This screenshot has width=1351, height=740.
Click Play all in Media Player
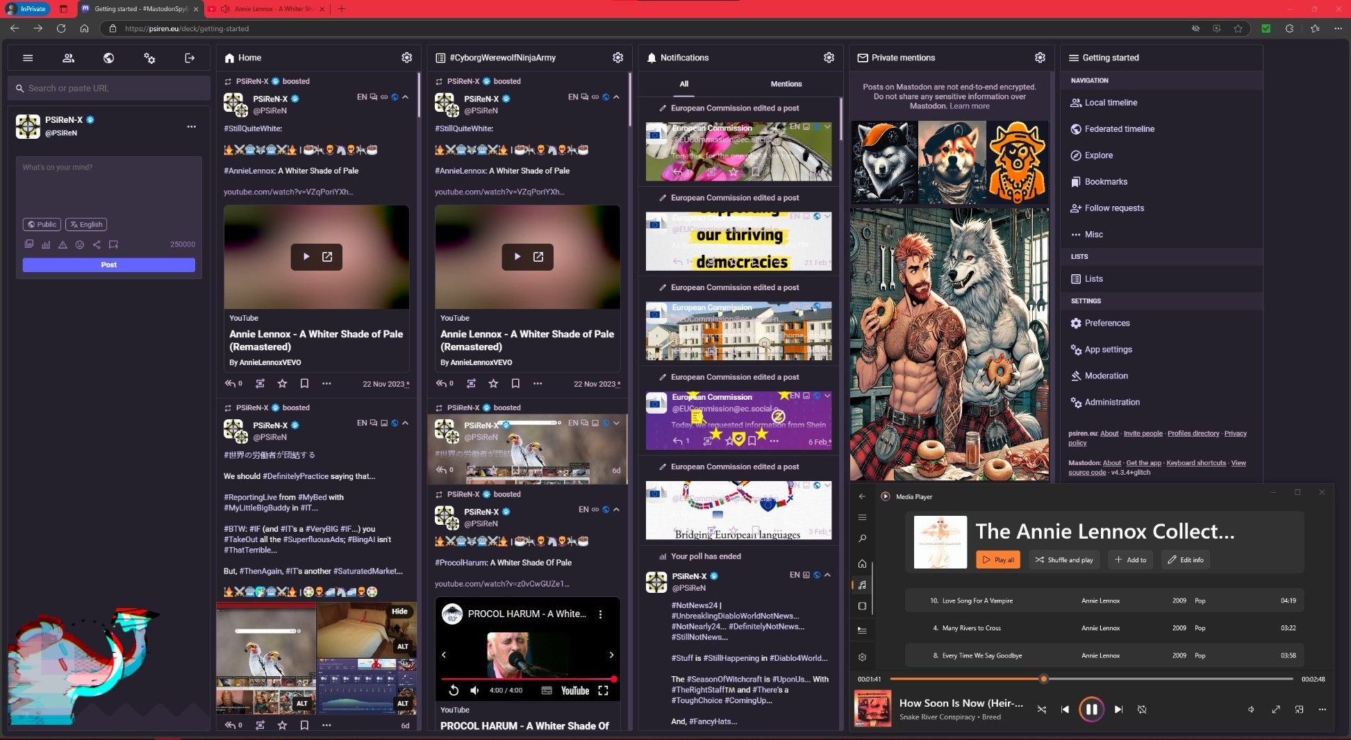(x=998, y=560)
